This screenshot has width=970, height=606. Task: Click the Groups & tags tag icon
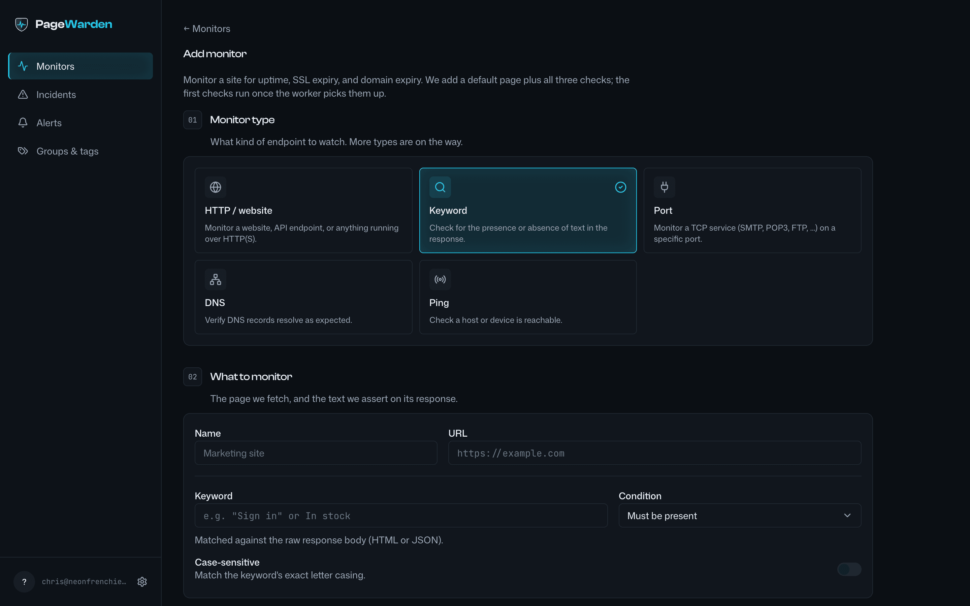[x=23, y=151]
